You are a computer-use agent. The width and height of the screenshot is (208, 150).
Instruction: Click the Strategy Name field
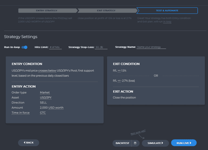pyautogui.click(x=152, y=47)
